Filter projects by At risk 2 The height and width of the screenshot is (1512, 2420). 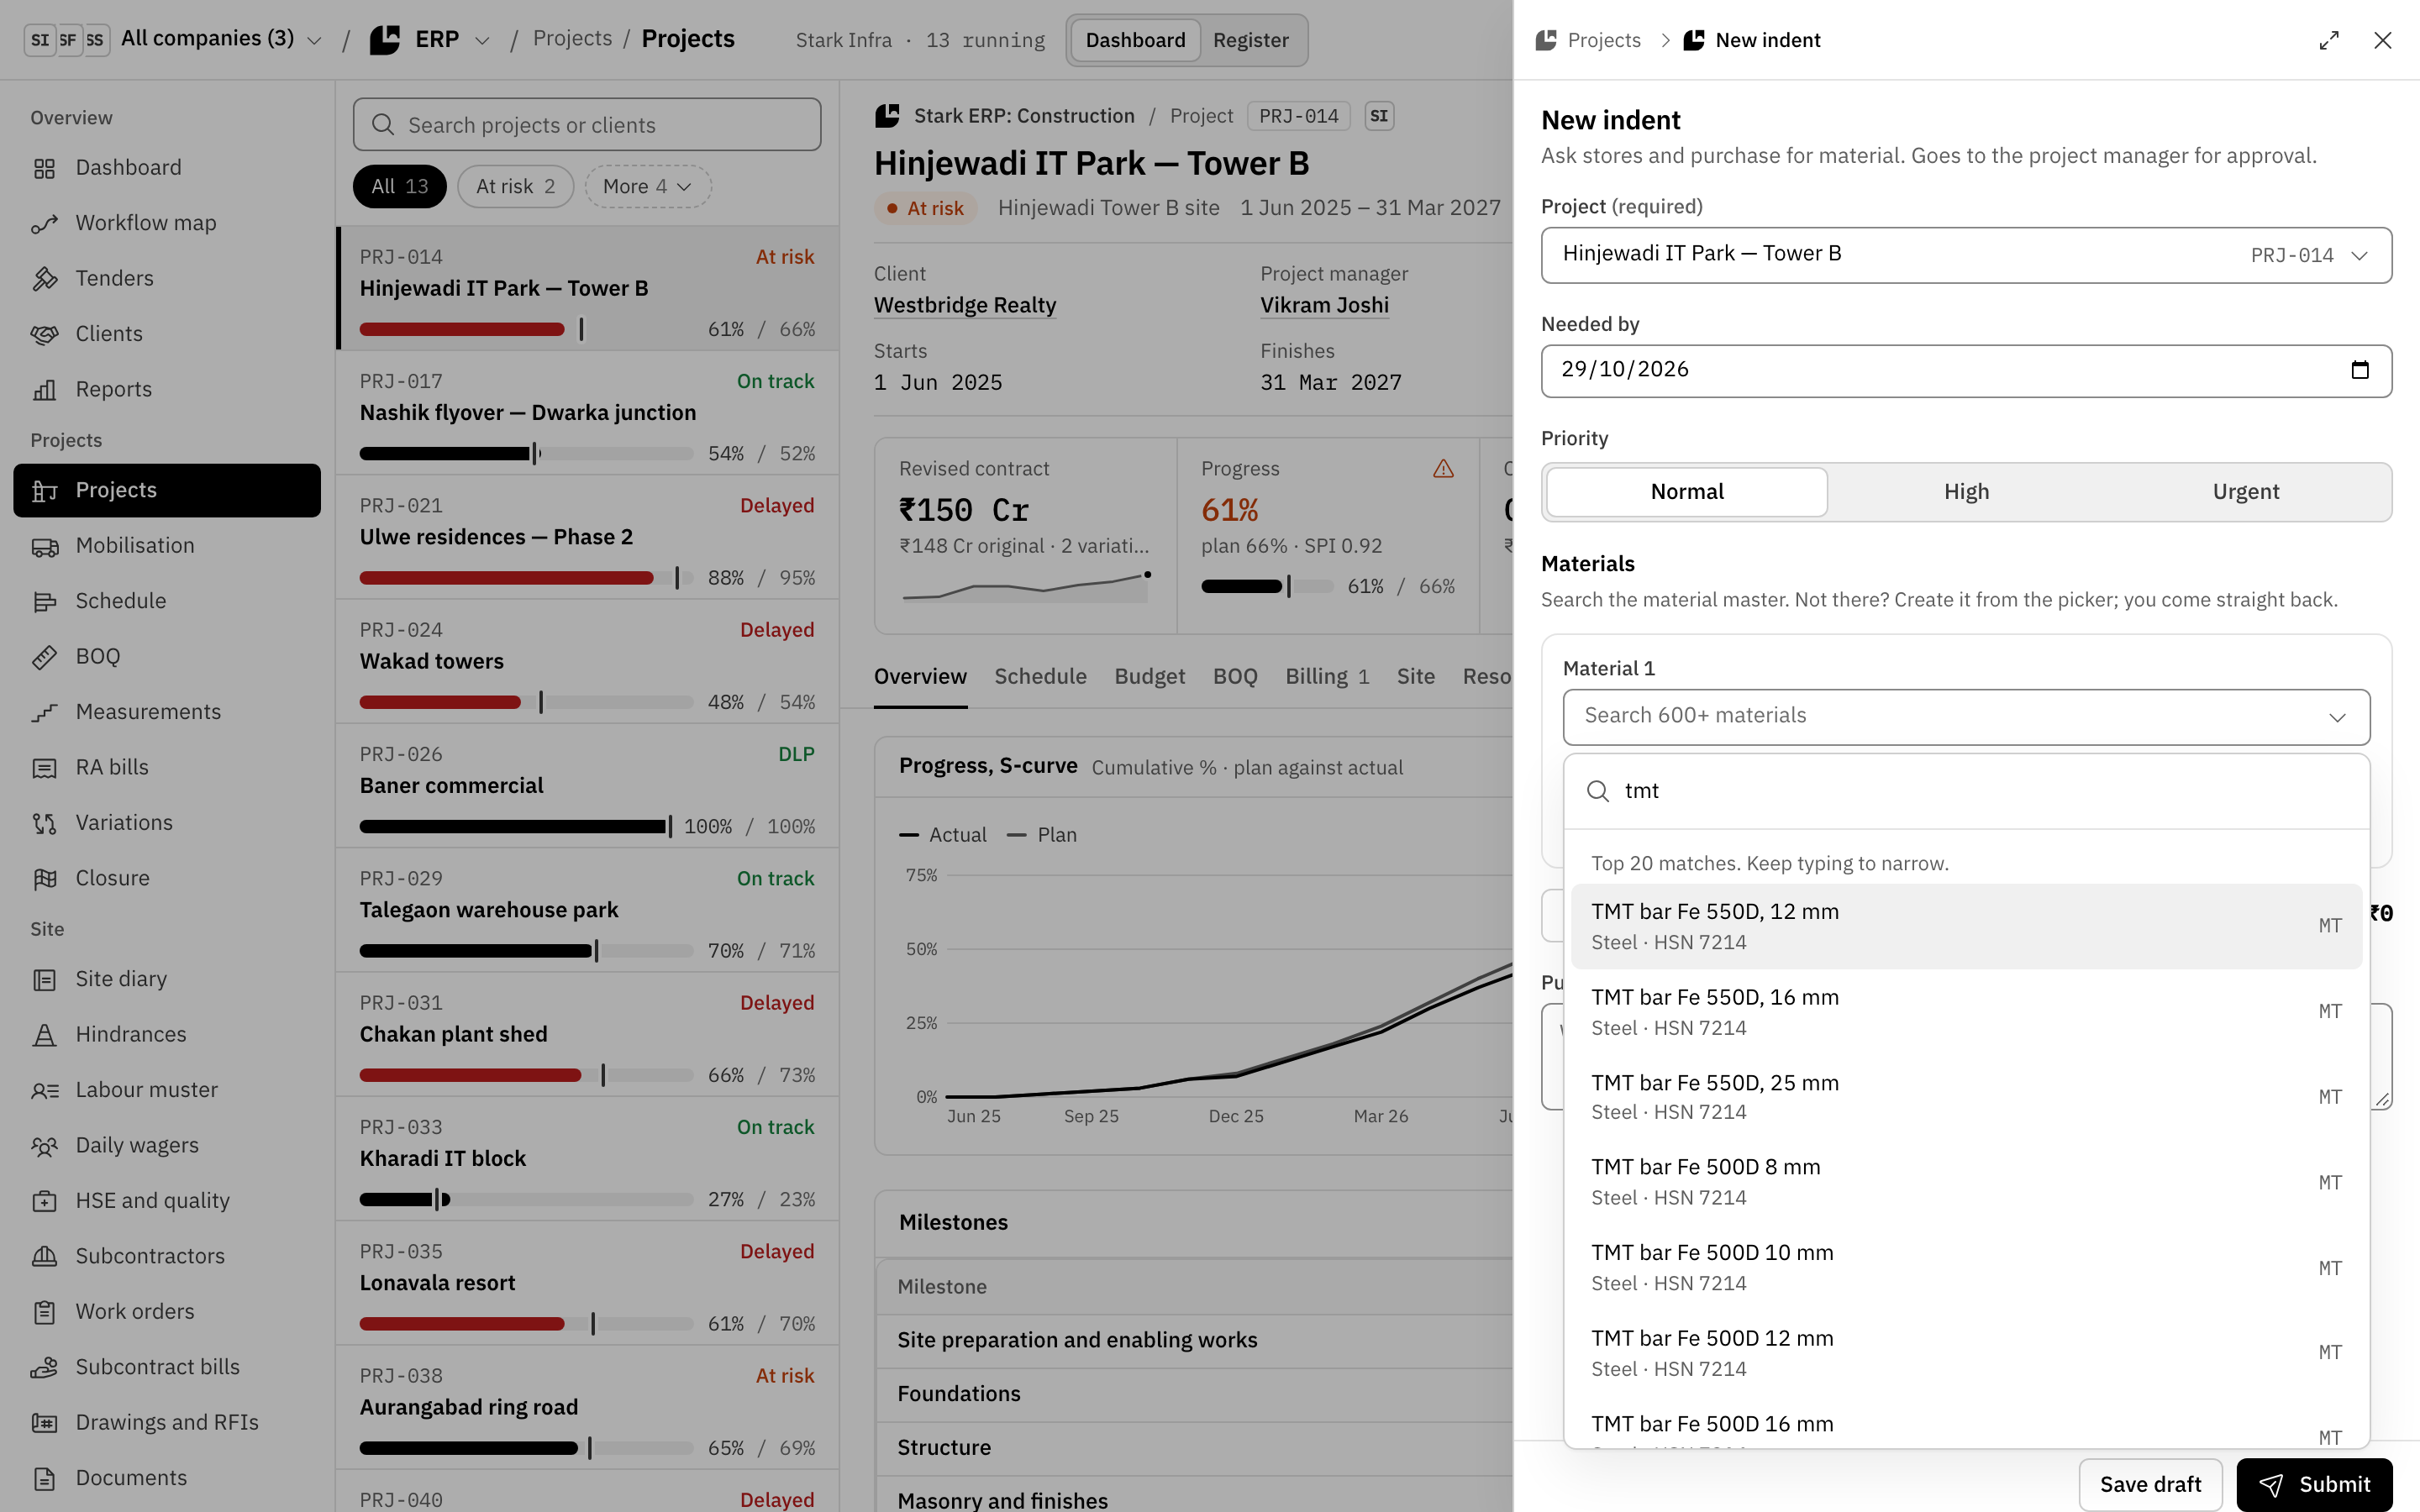(x=515, y=187)
